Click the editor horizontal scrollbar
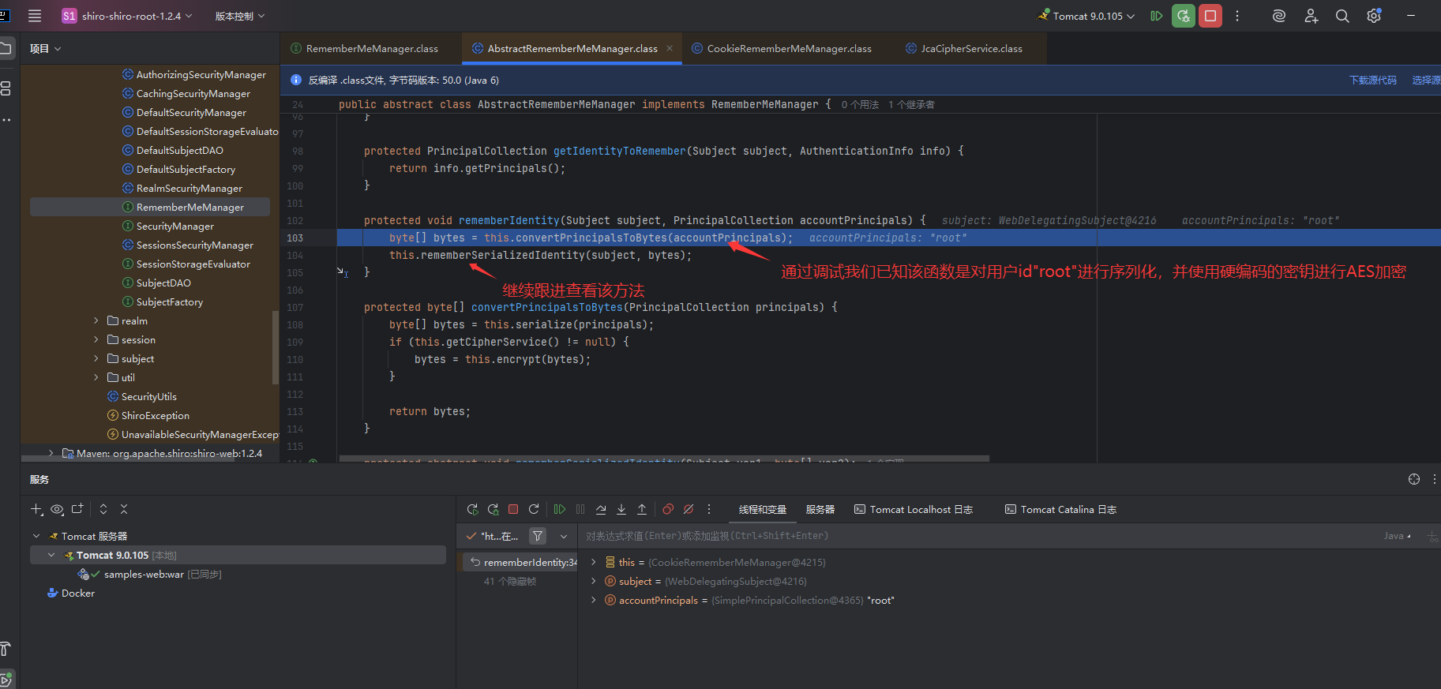Viewport: 1441px width, 689px height. (x=663, y=459)
